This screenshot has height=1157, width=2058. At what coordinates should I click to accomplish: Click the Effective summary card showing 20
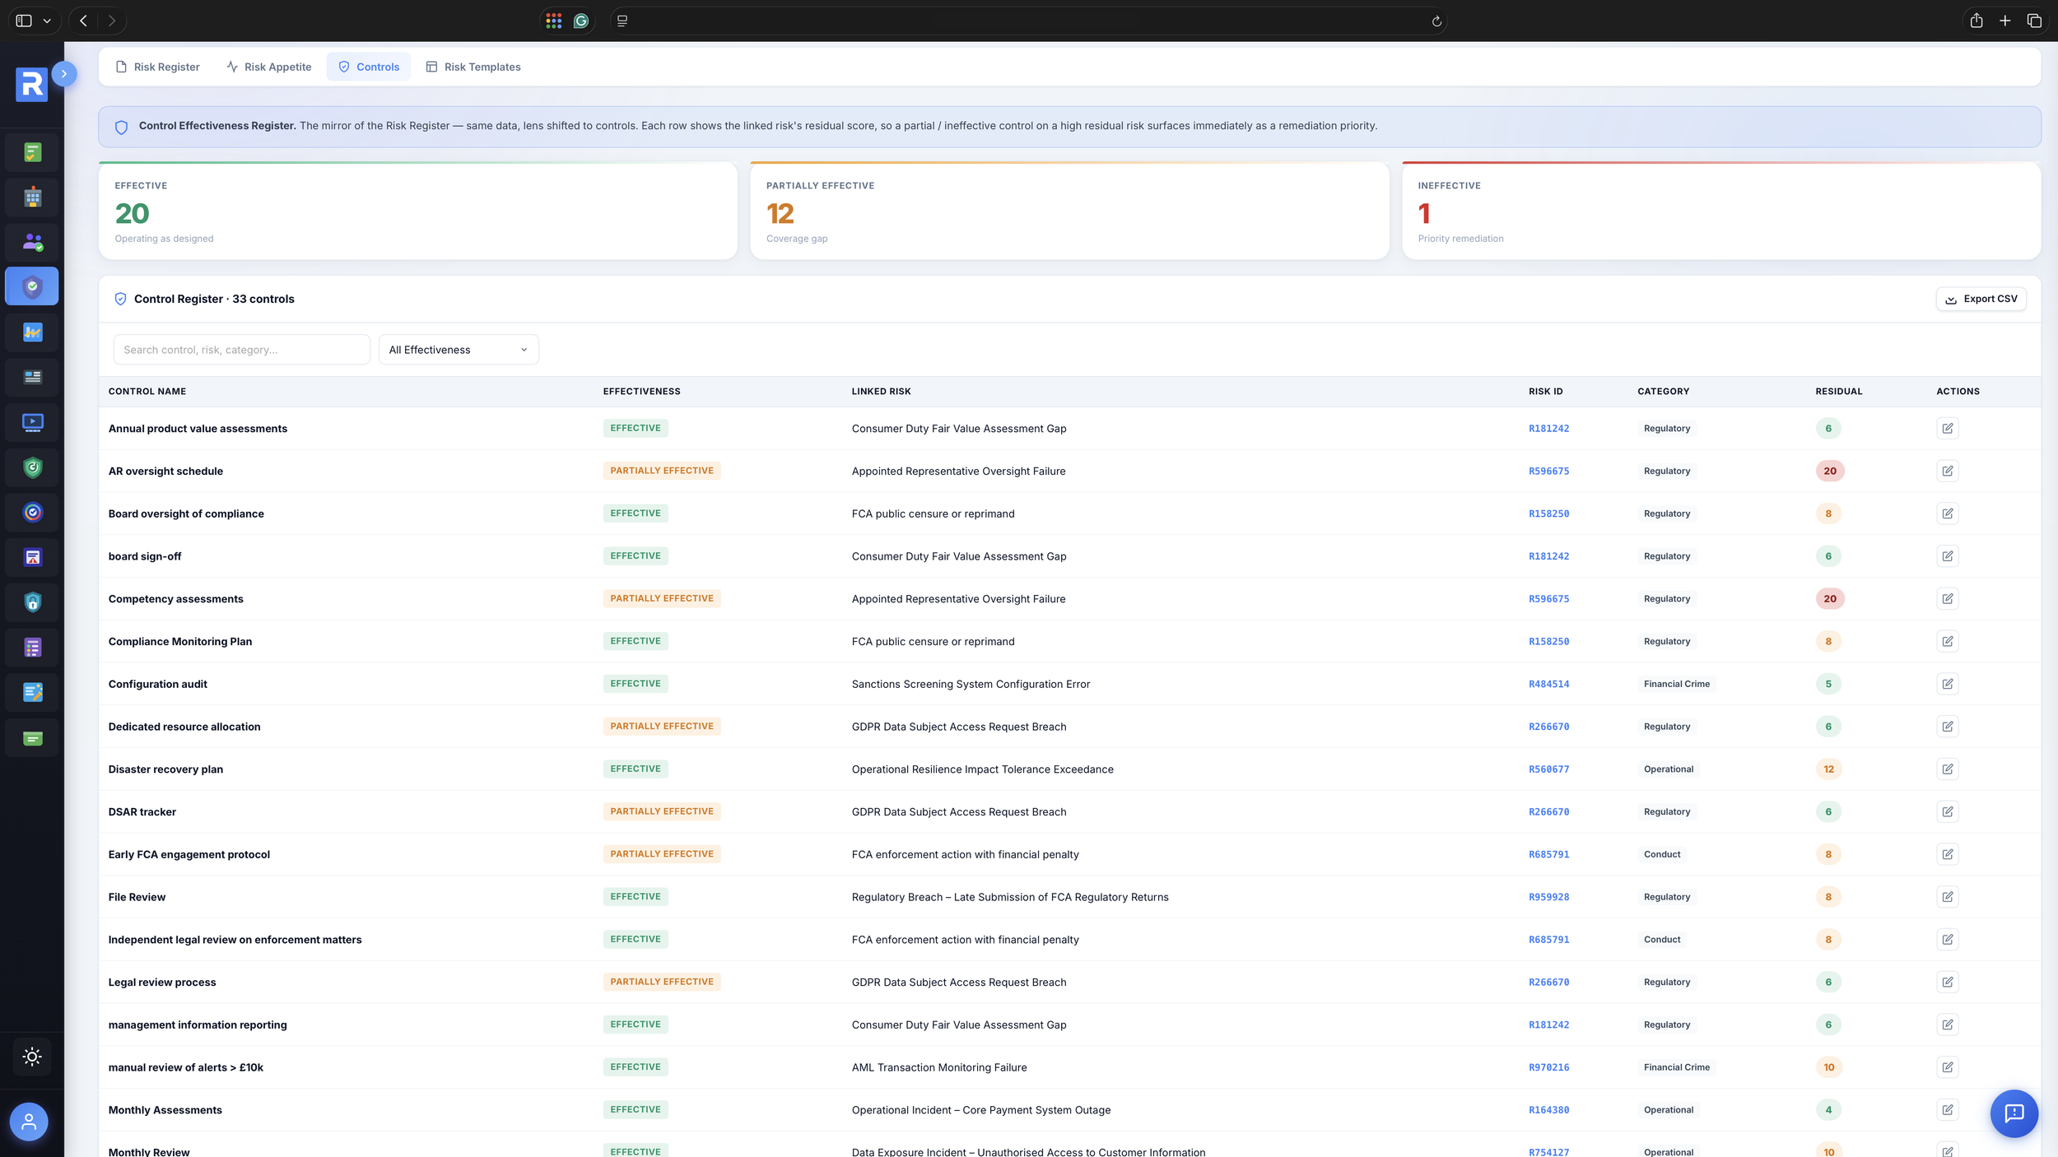coord(418,211)
